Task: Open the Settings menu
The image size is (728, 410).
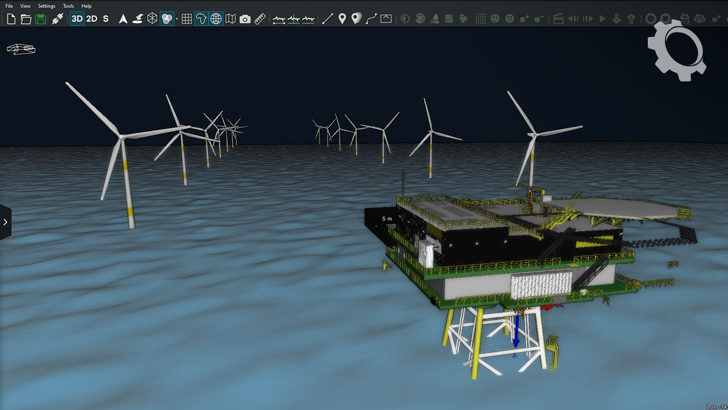Action: (47, 6)
